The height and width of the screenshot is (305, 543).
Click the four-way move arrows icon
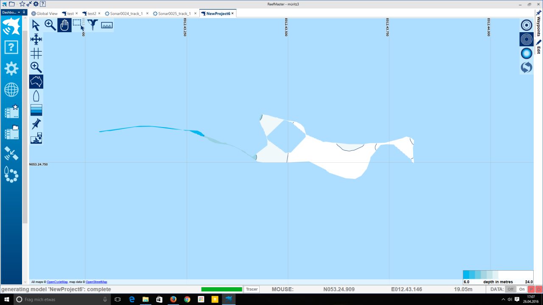pyautogui.click(x=36, y=39)
